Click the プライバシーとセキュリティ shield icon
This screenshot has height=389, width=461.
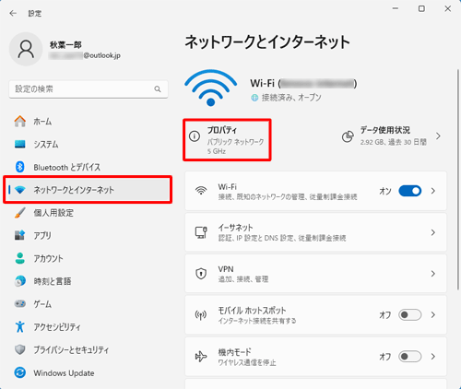[x=20, y=349]
